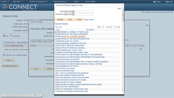174x98 pixels.
Task: Click the Return to Search button
Action: coord(11,66)
